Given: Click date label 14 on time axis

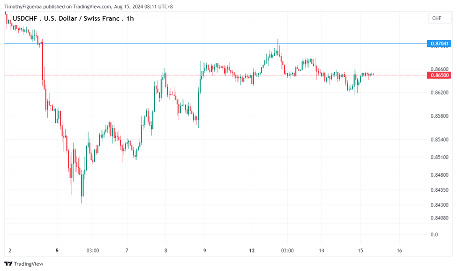Looking at the screenshot, I should [322, 250].
